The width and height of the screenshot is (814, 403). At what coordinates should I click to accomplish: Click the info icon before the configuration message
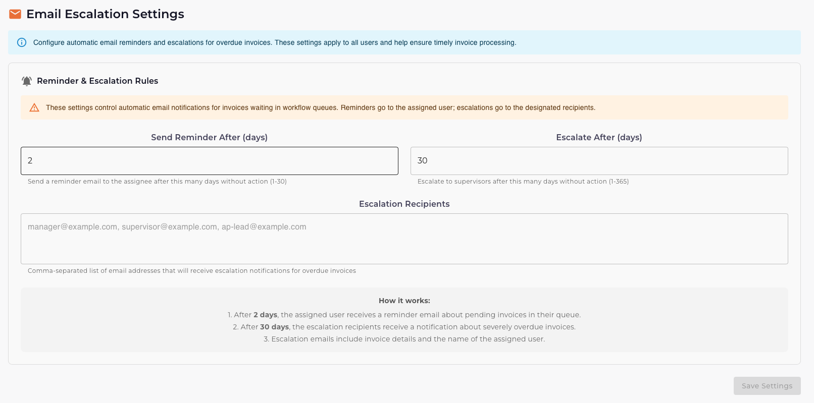[x=21, y=42]
